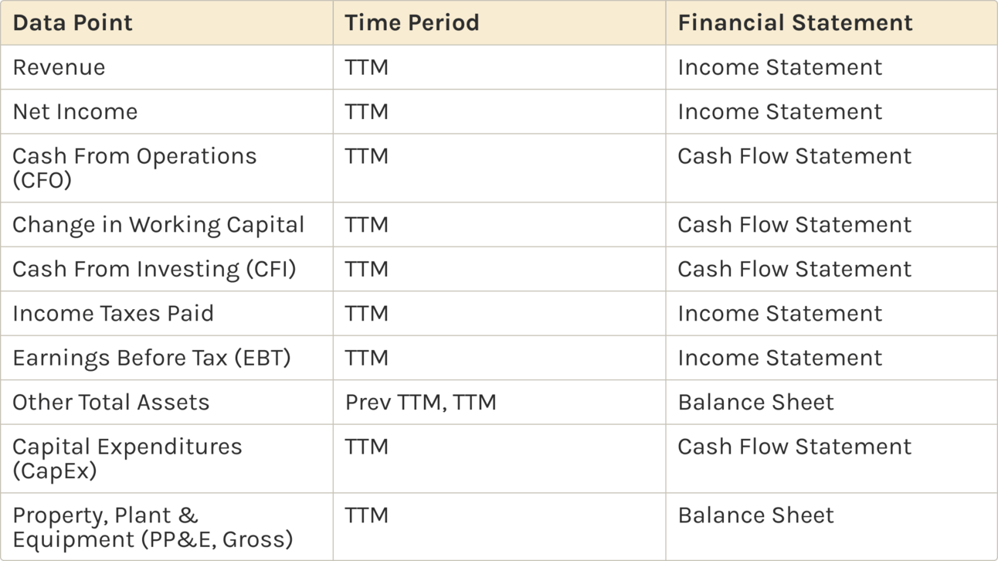Screen dimensions: 998x561
Task: Click the Cash From Operations (CFO) cell
Action: tap(167, 168)
